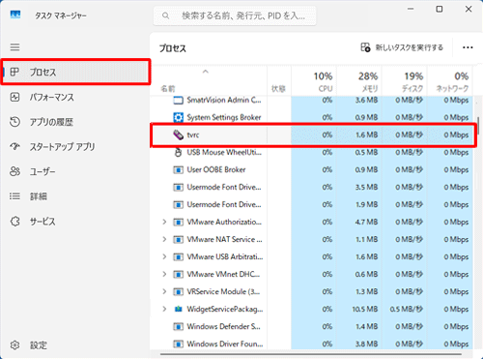This screenshot has width=483, height=359.
Task: Run new task (新しいタスクを実行する)
Action: coord(402,47)
